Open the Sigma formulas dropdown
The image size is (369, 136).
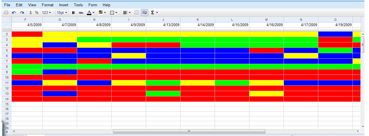click(x=155, y=13)
